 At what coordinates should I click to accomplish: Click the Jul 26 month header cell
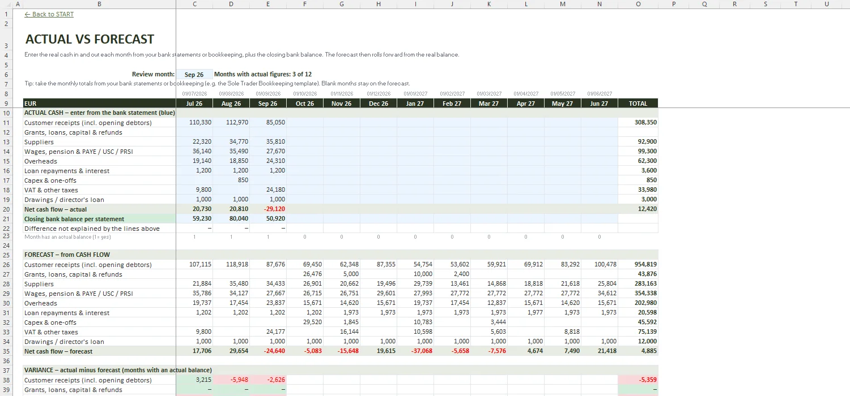click(194, 104)
